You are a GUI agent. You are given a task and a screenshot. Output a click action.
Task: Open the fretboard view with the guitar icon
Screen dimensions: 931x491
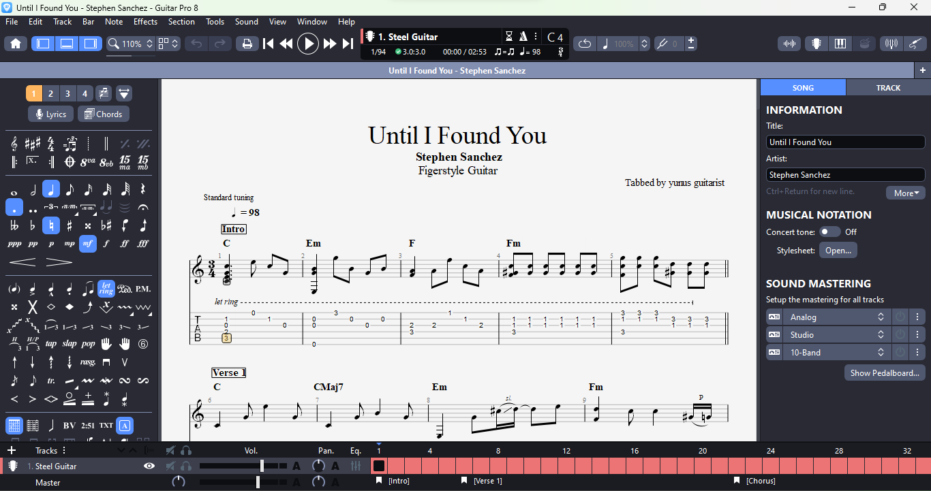(816, 44)
